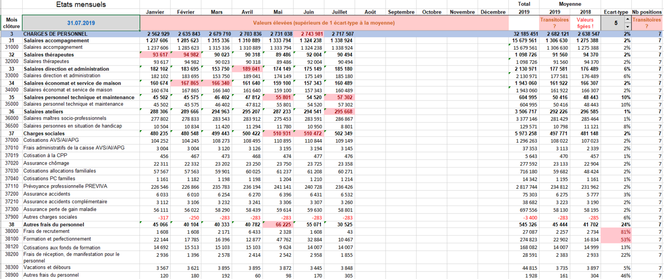
Task: Click the Ecart-type value cell showing 5
Action: click(612, 23)
